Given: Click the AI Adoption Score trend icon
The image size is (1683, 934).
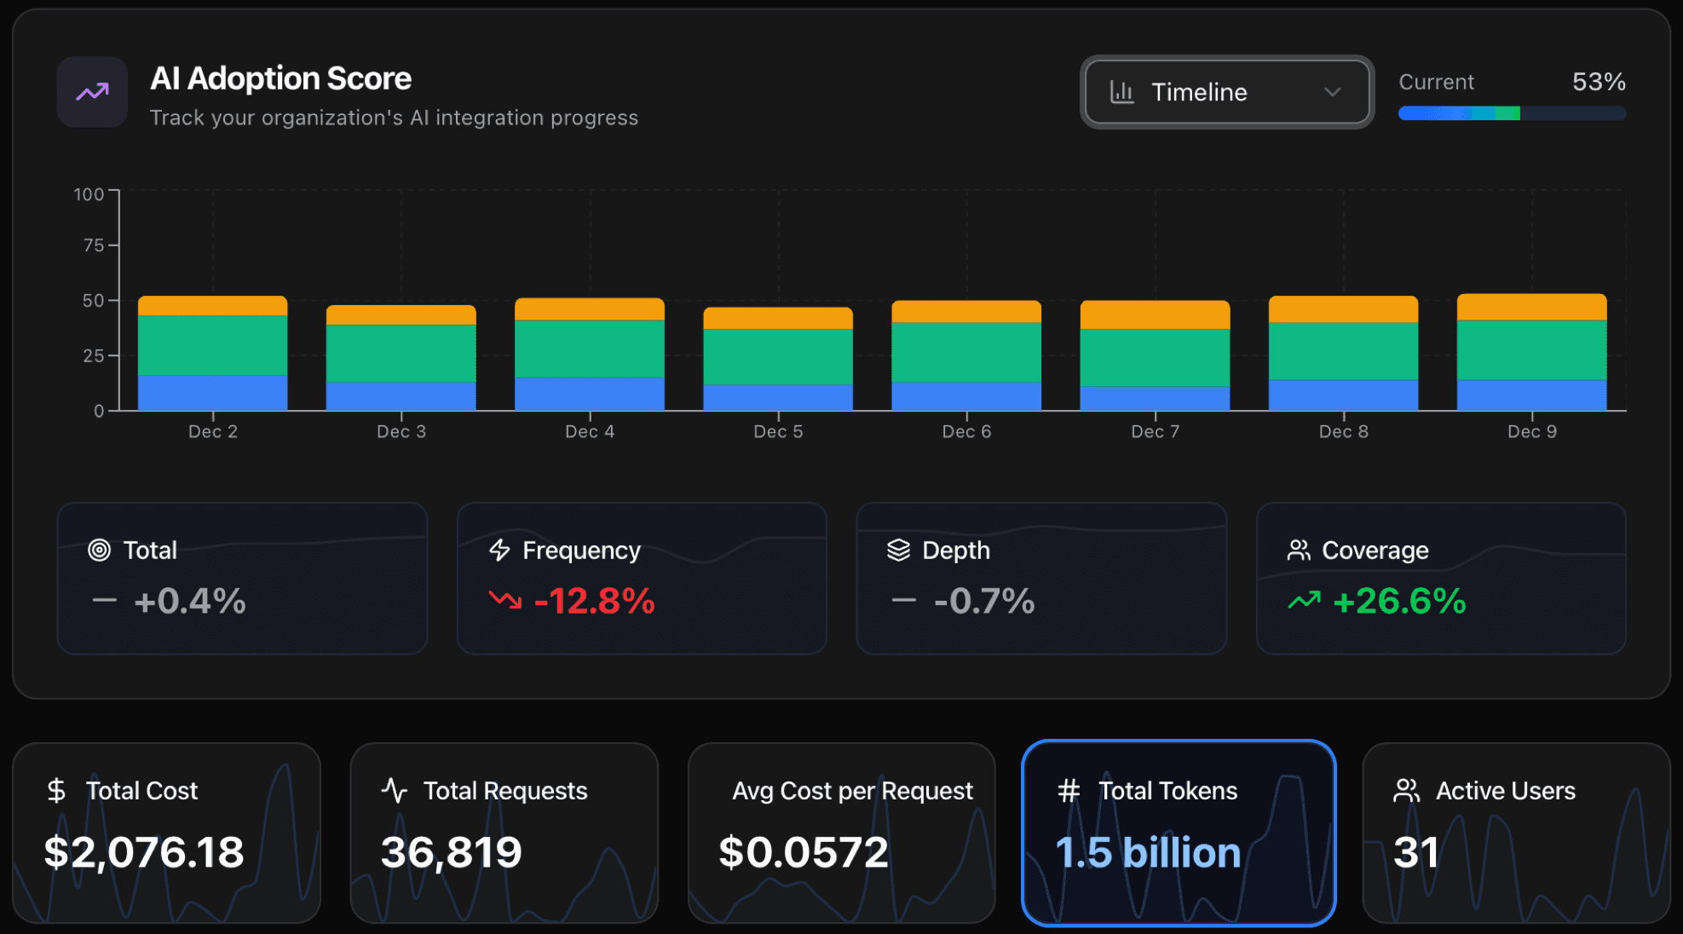Looking at the screenshot, I should coord(91,92).
